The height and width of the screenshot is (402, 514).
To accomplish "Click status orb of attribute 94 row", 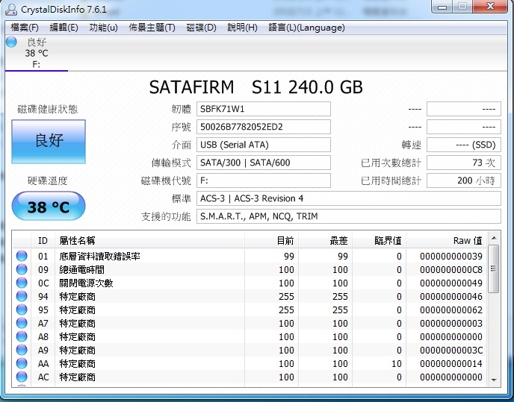I will pos(22,296).
